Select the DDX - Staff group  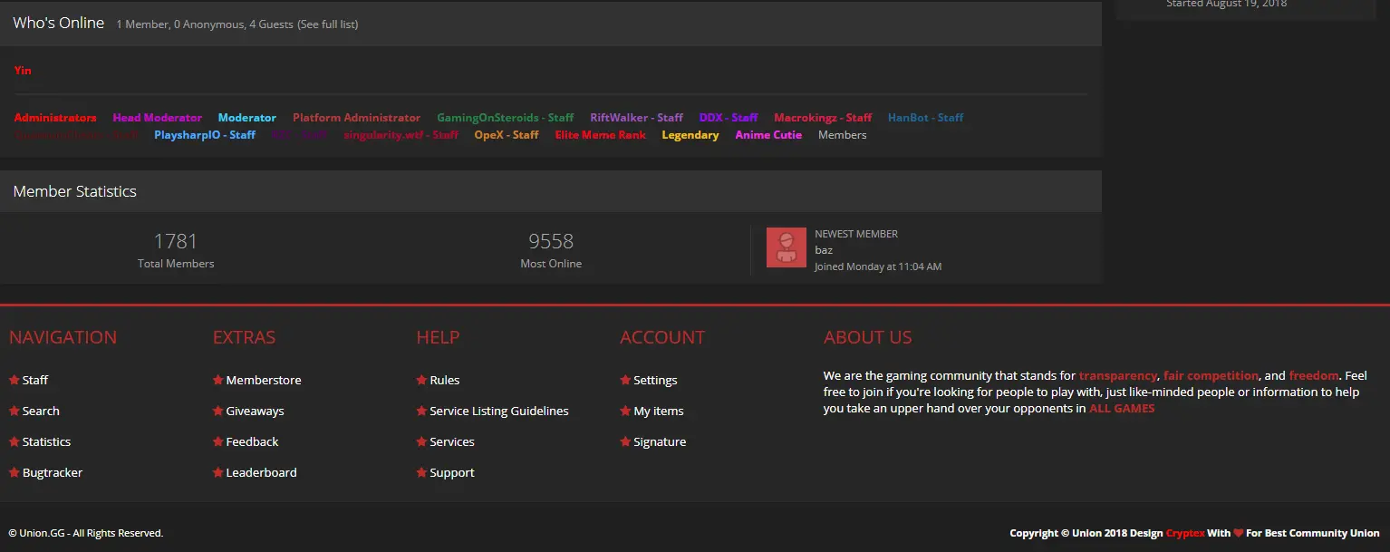pos(729,118)
